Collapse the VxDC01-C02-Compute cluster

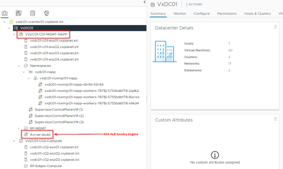[x=14, y=141]
